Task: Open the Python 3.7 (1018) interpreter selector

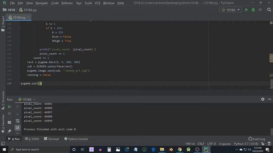Action: 246,144
